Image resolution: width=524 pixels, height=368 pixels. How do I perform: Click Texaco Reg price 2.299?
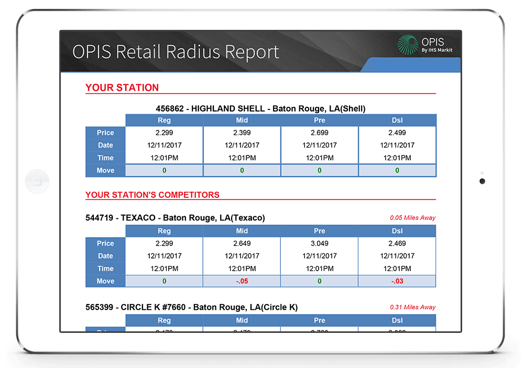click(x=164, y=243)
